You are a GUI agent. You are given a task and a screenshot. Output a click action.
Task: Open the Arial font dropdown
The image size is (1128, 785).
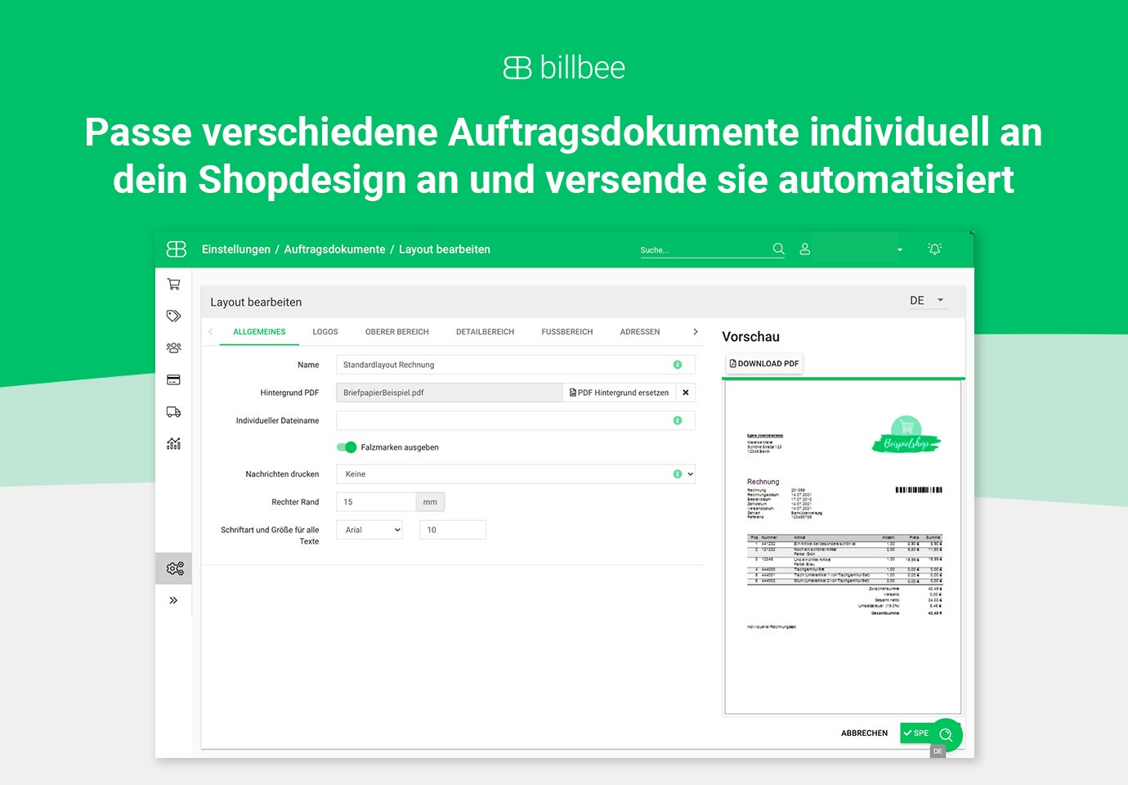(369, 530)
